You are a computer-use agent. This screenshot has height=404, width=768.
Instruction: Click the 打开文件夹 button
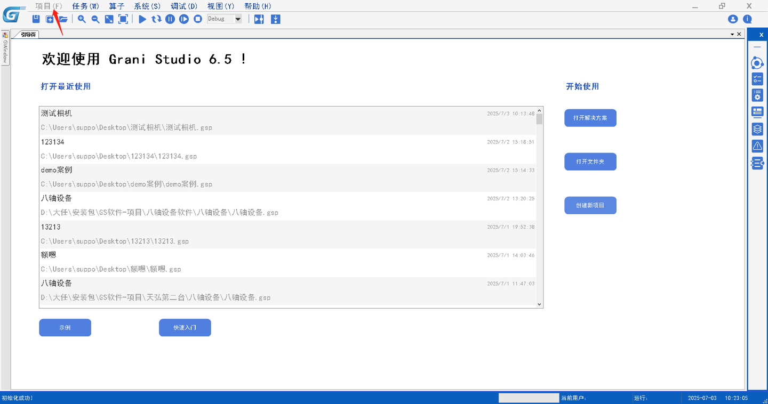[x=590, y=161]
